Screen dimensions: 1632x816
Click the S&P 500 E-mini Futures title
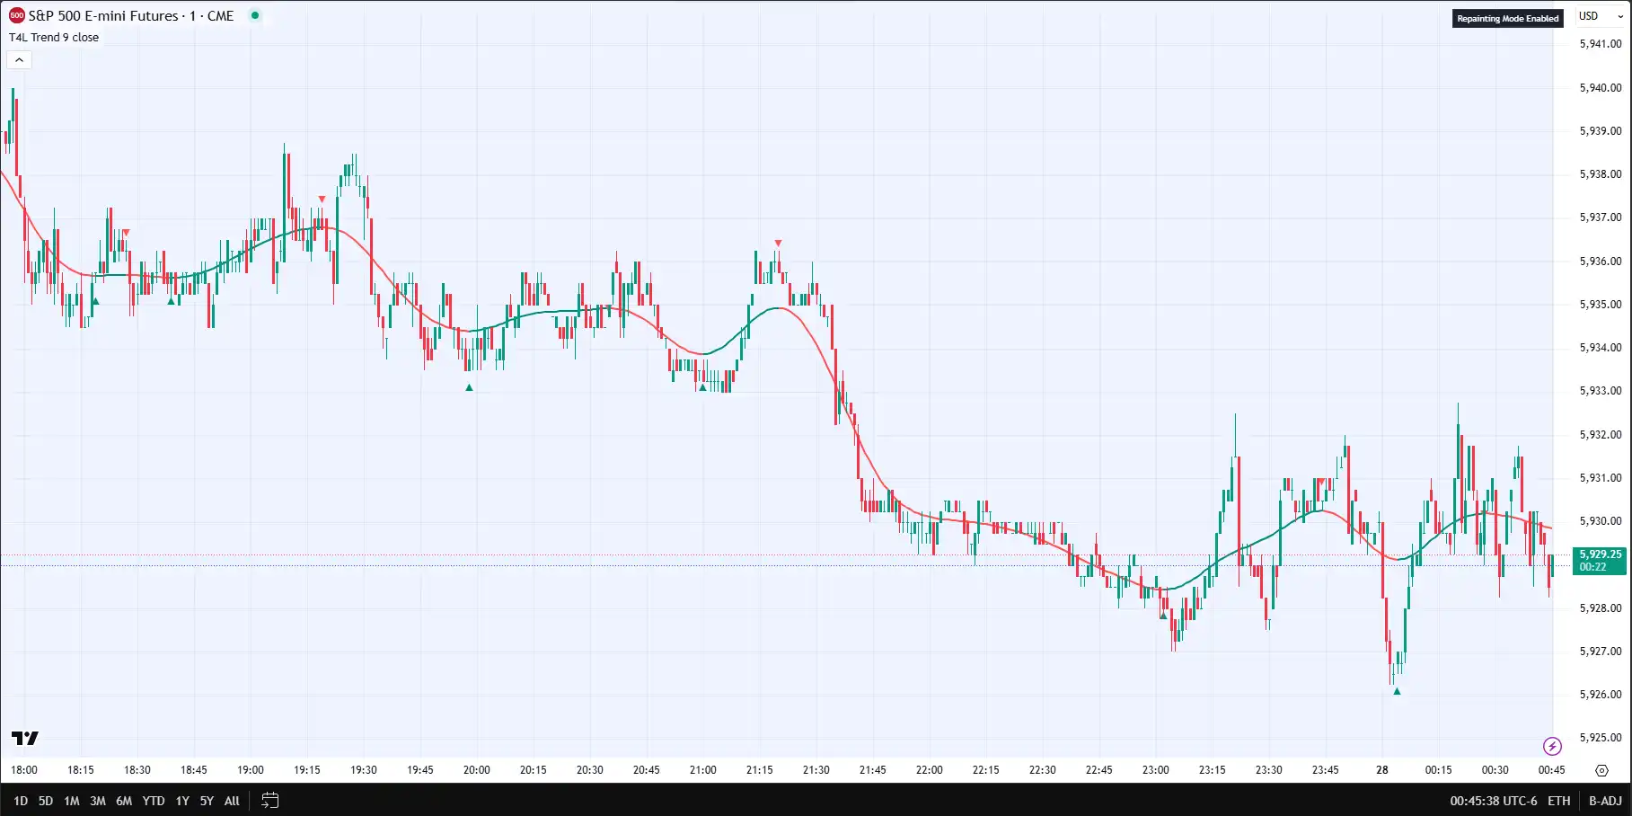[131, 15]
